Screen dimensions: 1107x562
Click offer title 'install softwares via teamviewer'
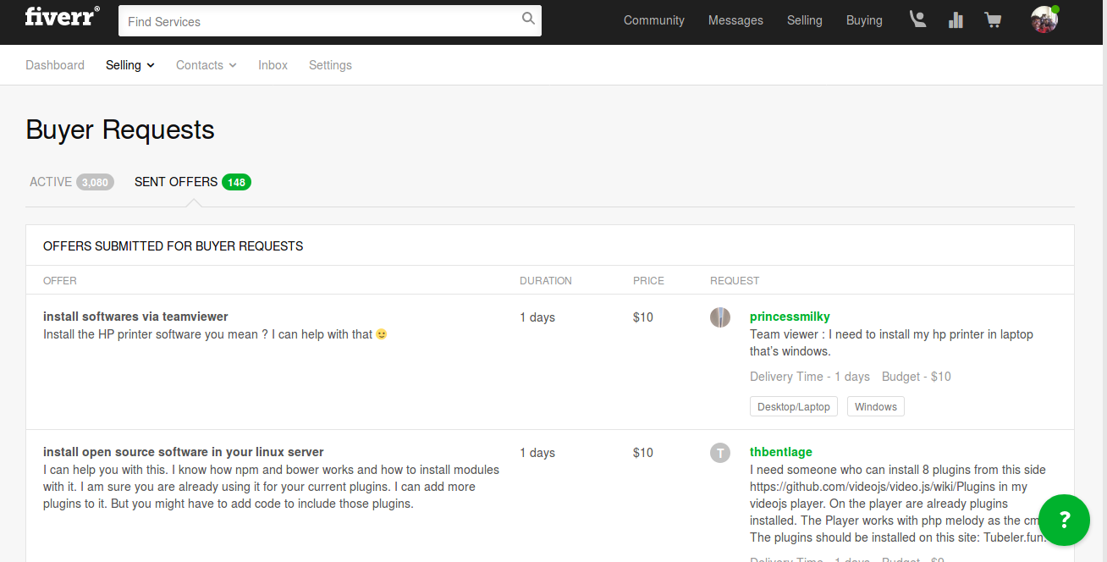tap(135, 317)
